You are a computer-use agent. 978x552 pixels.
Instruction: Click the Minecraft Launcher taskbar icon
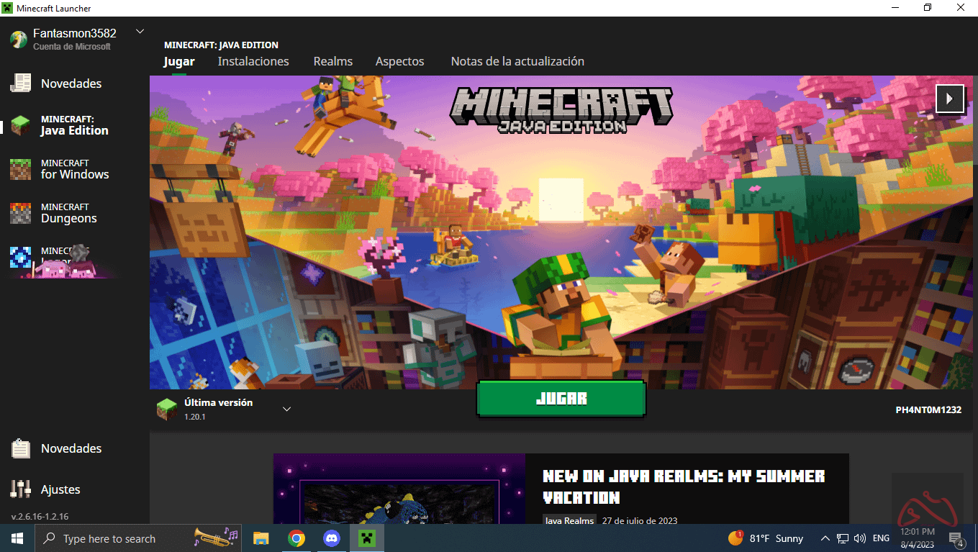click(366, 538)
